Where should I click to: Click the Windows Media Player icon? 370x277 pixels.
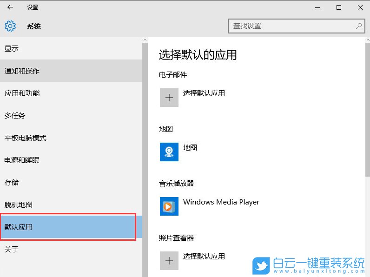click(x=169, y=206)
